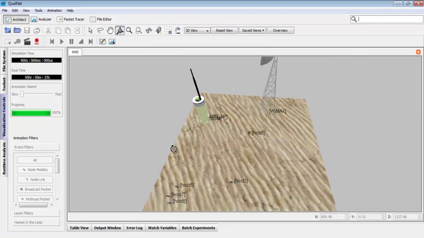This screenshot has width=424, height=238.
Task: Click the Save floppy disk icon
Action: point(27,30)
